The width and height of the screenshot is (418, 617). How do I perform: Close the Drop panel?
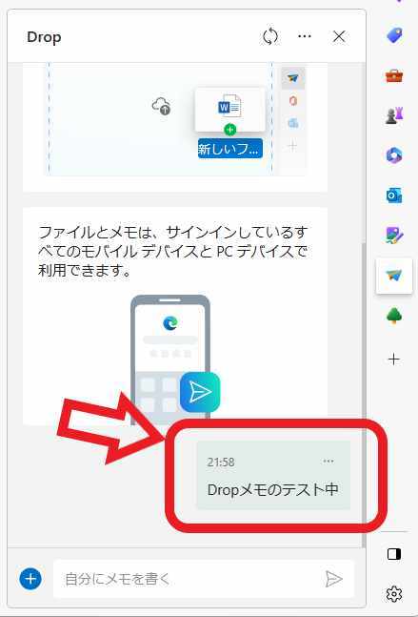[x=339, y=36]
